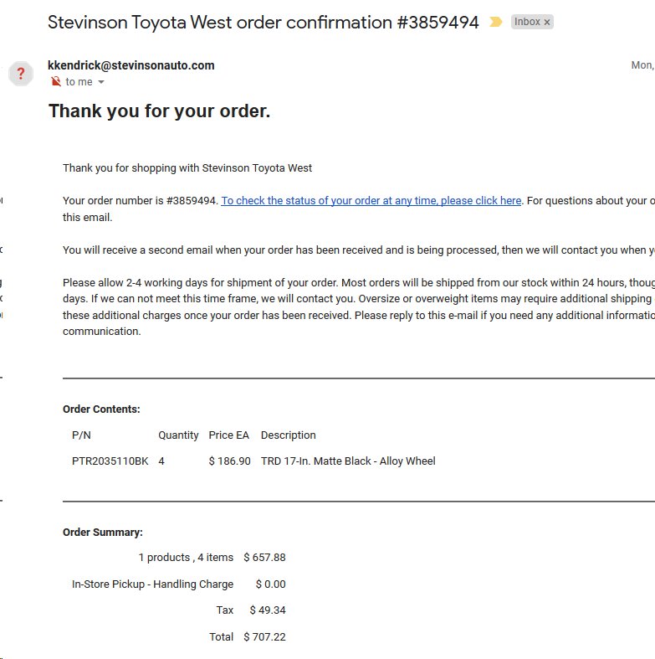
Task: Click the 'to me' recipient text
Action: coord(79,81)
